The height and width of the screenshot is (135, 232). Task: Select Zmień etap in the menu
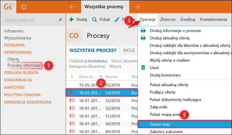(185, 124)
